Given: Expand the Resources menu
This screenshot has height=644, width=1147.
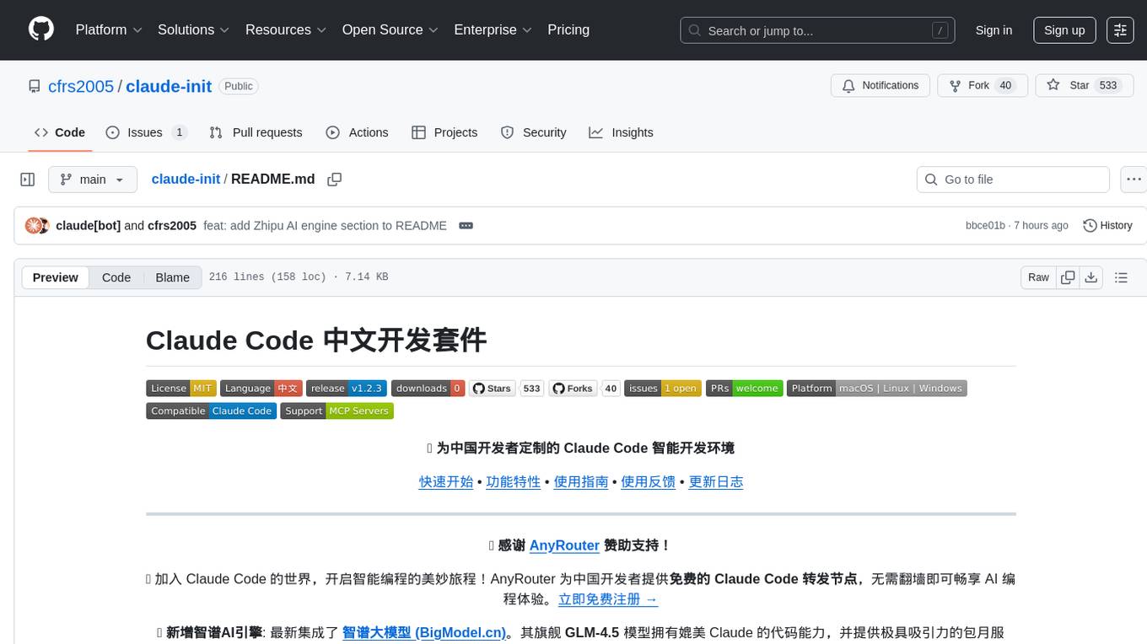Looking at the screenshot, I should click(x=286, y=30).
